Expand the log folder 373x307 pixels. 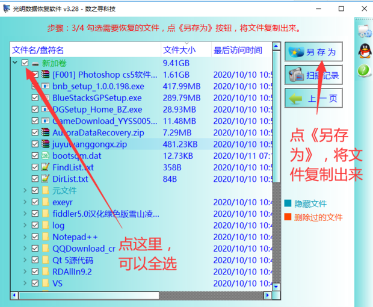pos(25,225)
